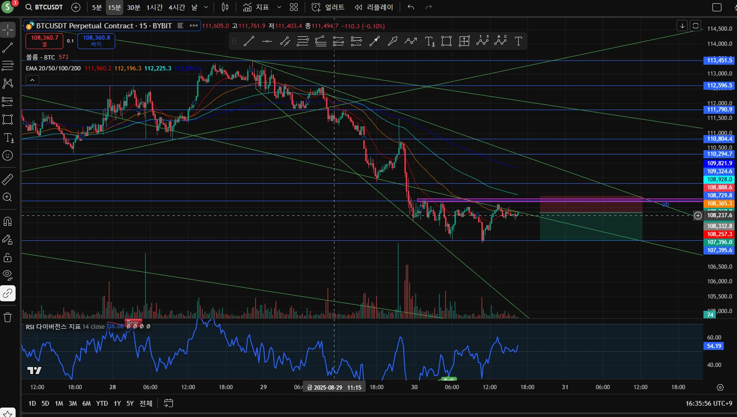Select the text tool in floating toolbar
The width and height of the screenshot is (737, 417).
pos(518,41)
